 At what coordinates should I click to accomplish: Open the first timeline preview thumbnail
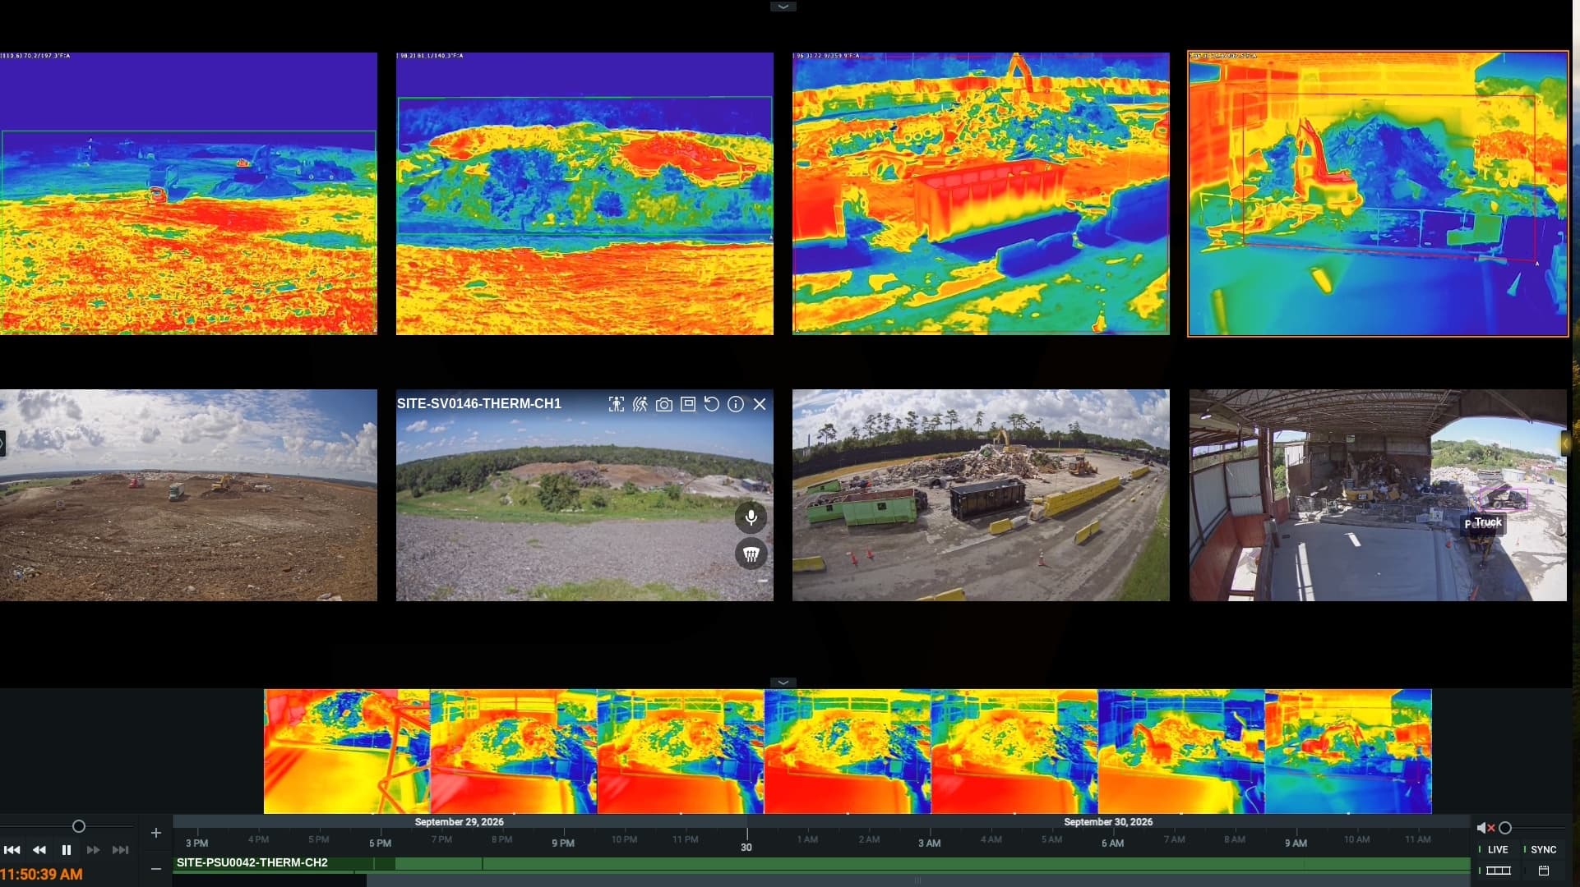click(x=347, y=751)
